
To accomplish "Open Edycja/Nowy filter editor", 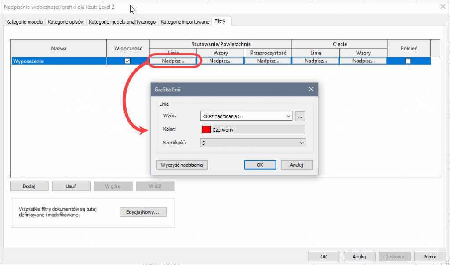I will pos(143,212).
